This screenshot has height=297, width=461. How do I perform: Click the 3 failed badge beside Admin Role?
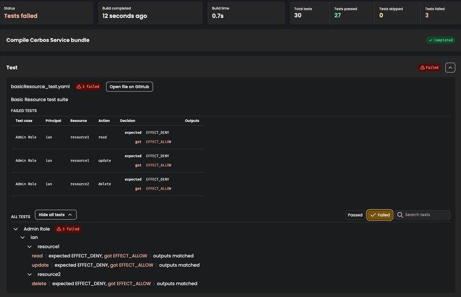(68, 229)
